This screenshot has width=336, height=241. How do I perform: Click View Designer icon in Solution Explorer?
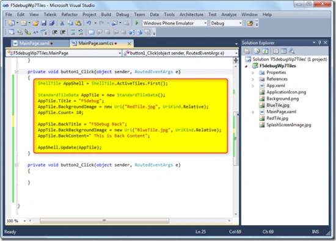283,51
